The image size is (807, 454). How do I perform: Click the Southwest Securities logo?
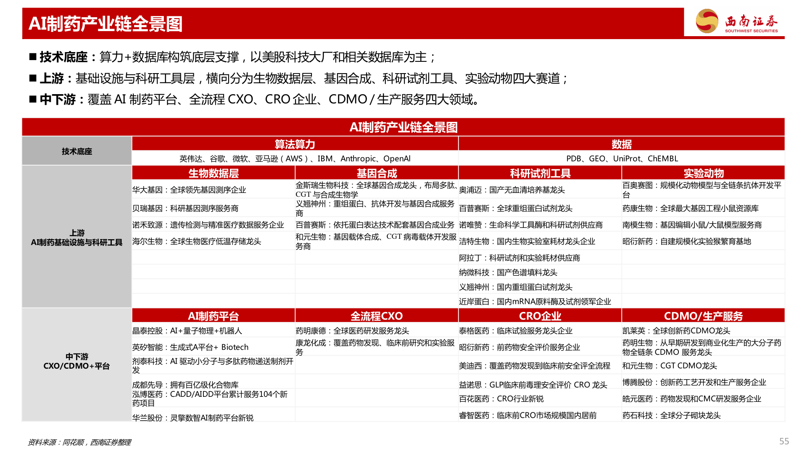(737, 21)
